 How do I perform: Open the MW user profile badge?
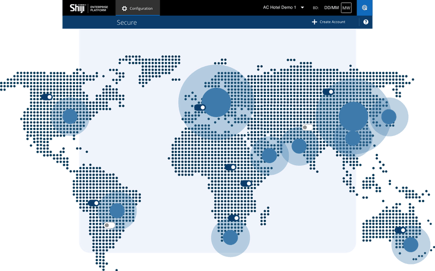coord(346,8)
